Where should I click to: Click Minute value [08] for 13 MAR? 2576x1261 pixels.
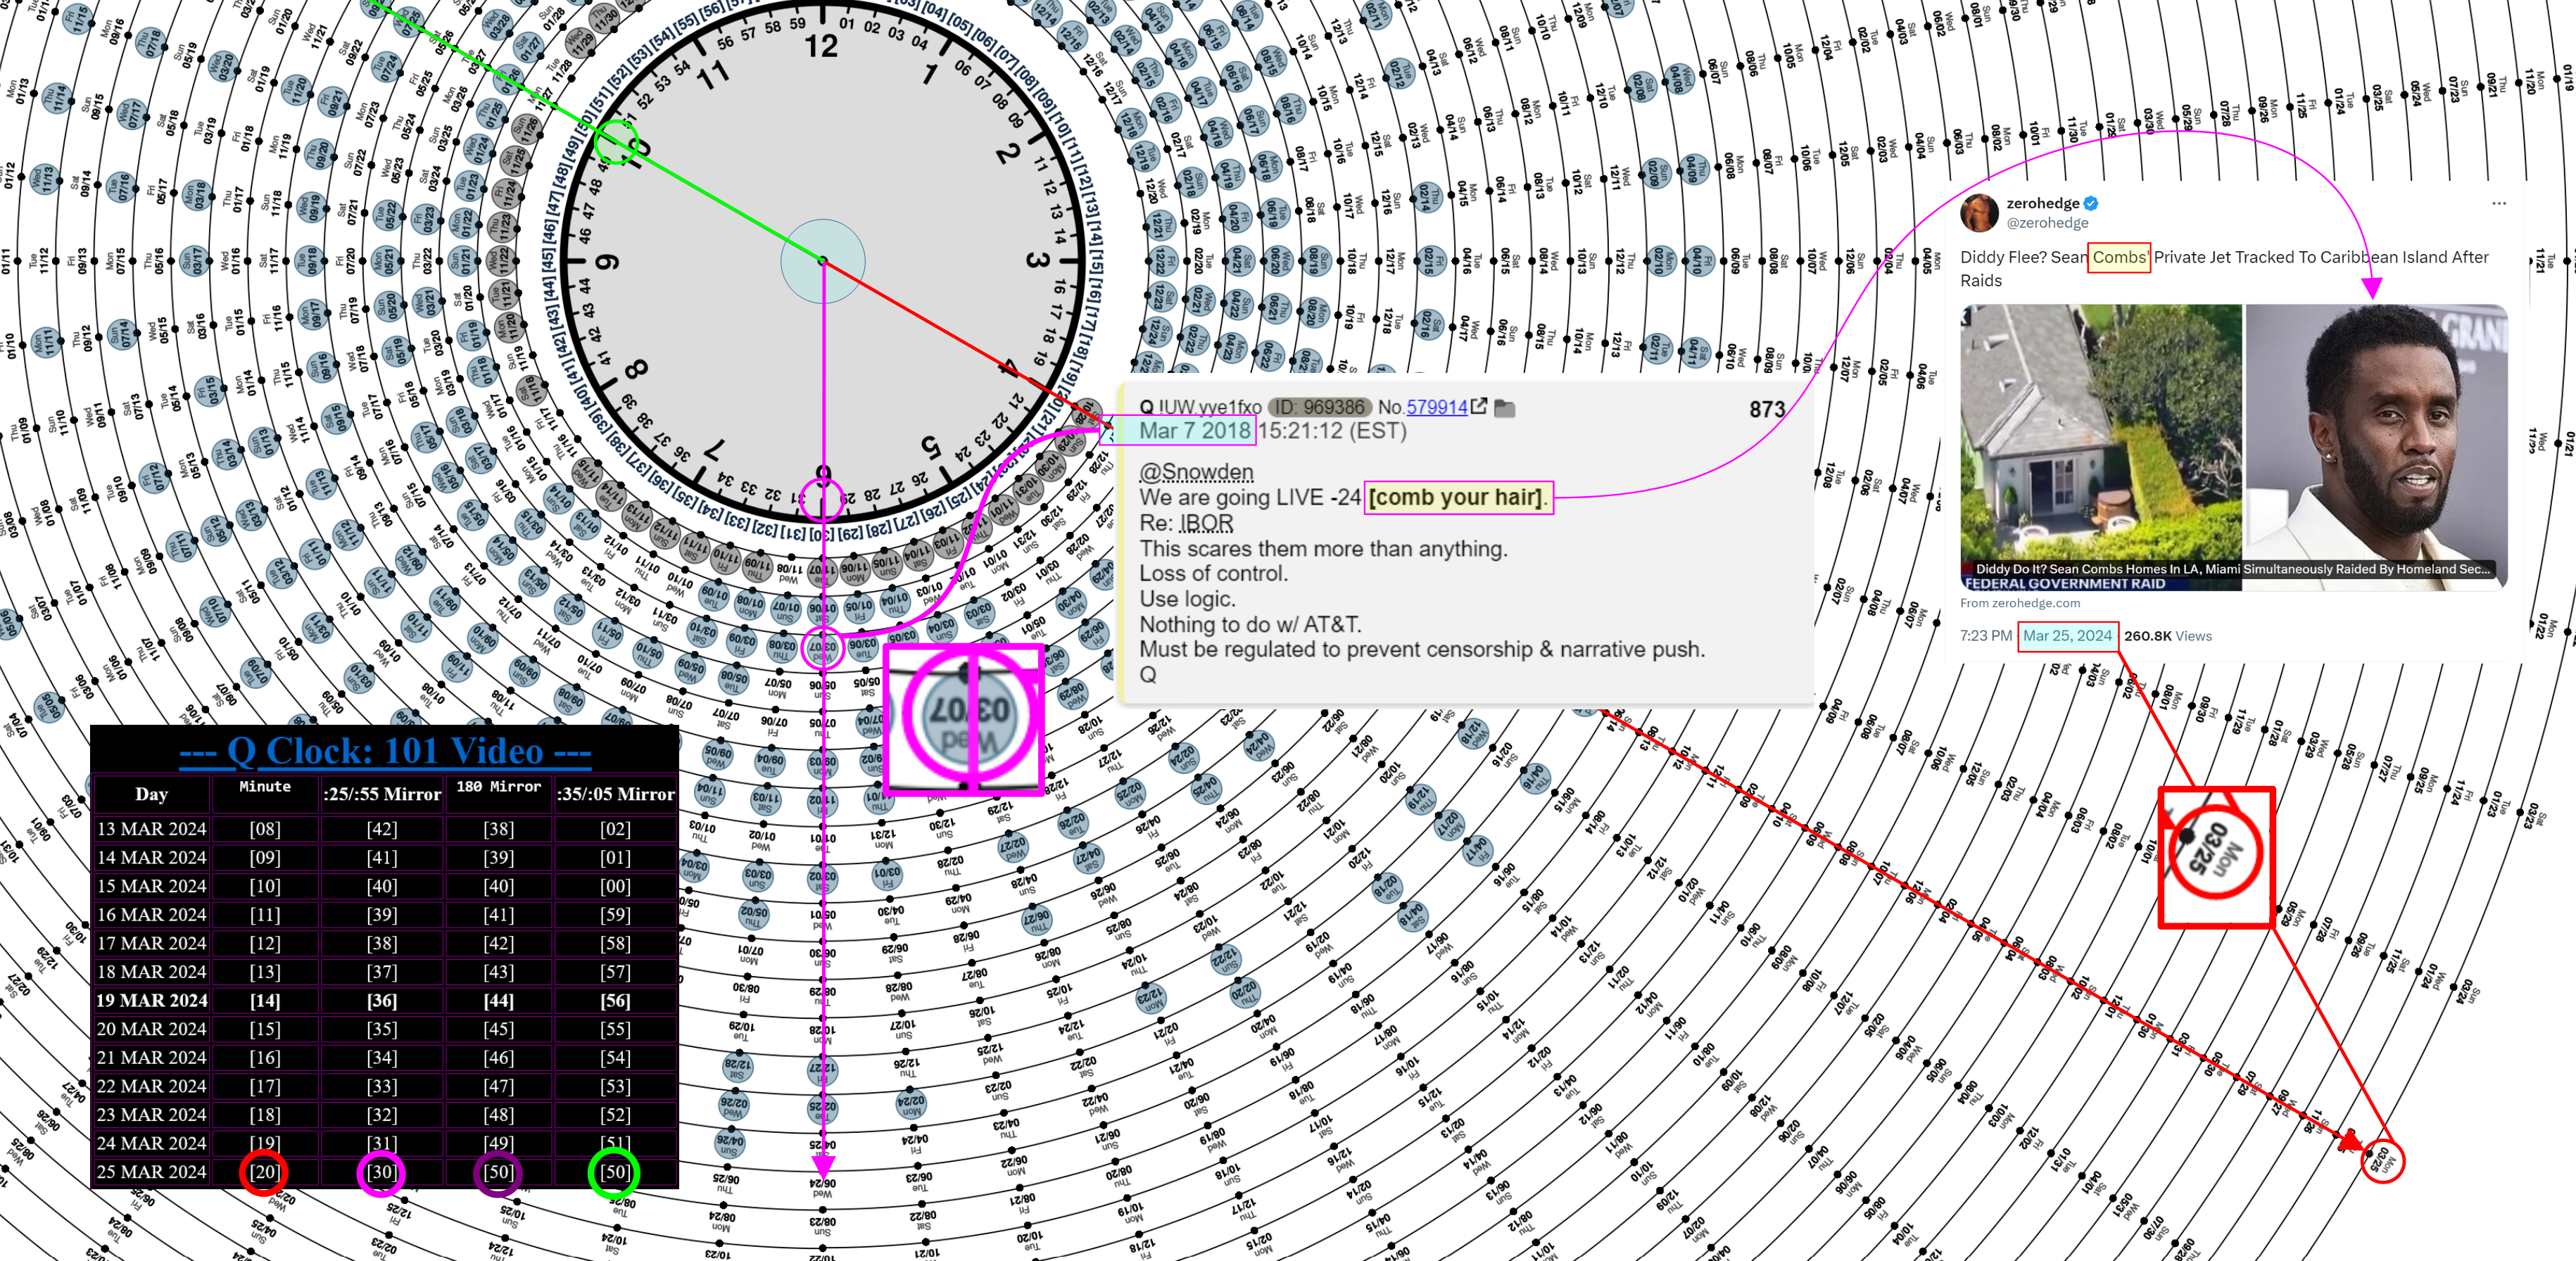click(265, 829)
